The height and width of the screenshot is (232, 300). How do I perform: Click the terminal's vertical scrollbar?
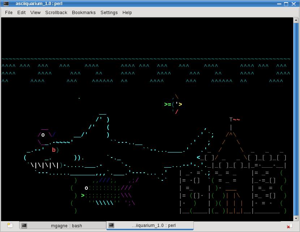[x=296, y=119]
